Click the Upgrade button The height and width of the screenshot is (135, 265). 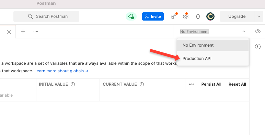point(237,16)
